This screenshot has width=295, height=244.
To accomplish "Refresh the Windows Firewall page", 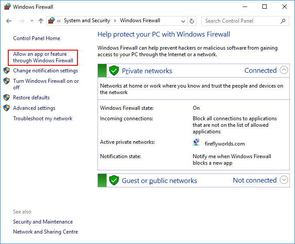I will coord(192,21).
